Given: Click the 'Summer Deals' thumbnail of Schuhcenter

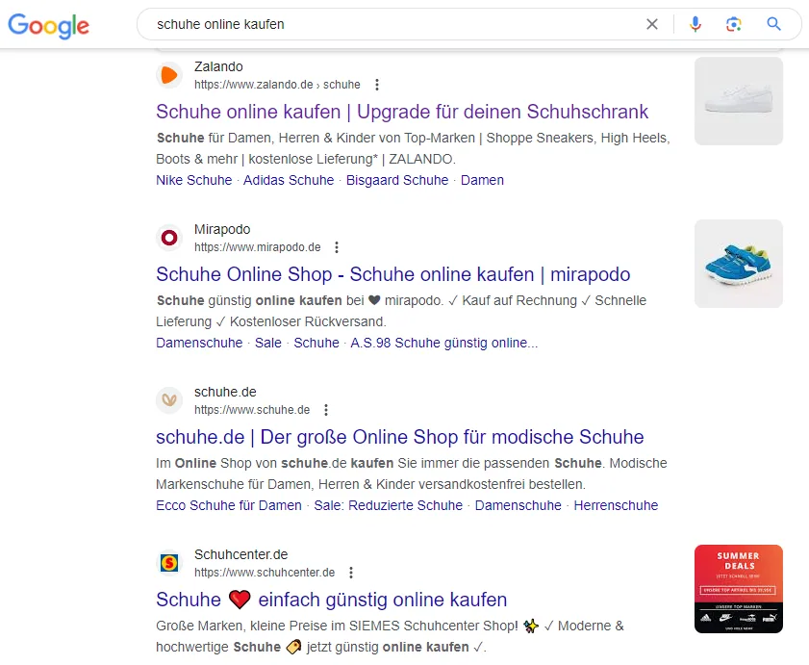Looking at the screenshot, I should click(739, 589).
